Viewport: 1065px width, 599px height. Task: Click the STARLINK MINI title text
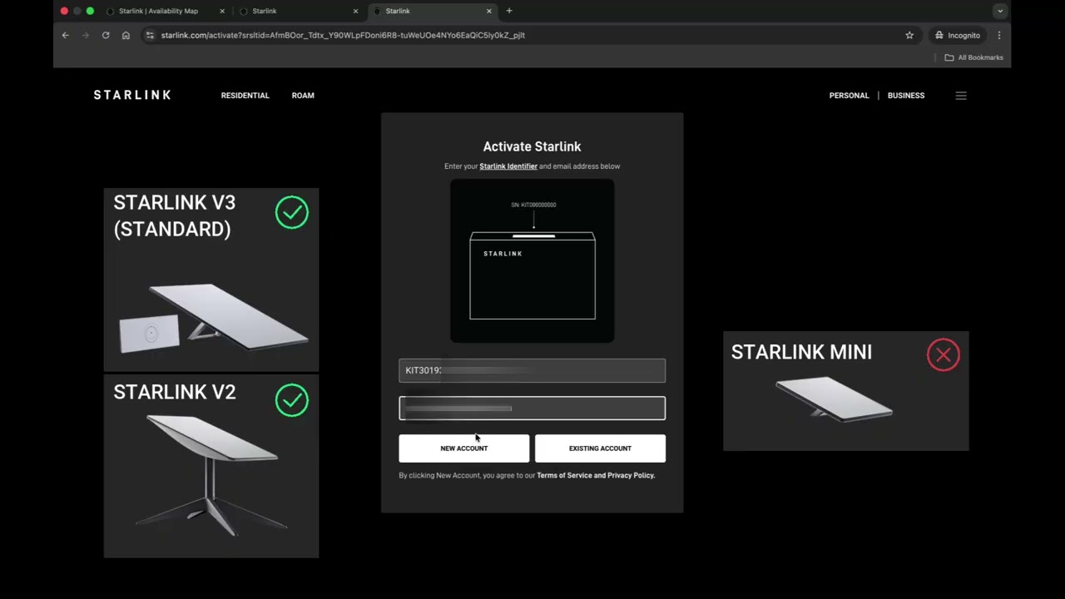[801, 352]
